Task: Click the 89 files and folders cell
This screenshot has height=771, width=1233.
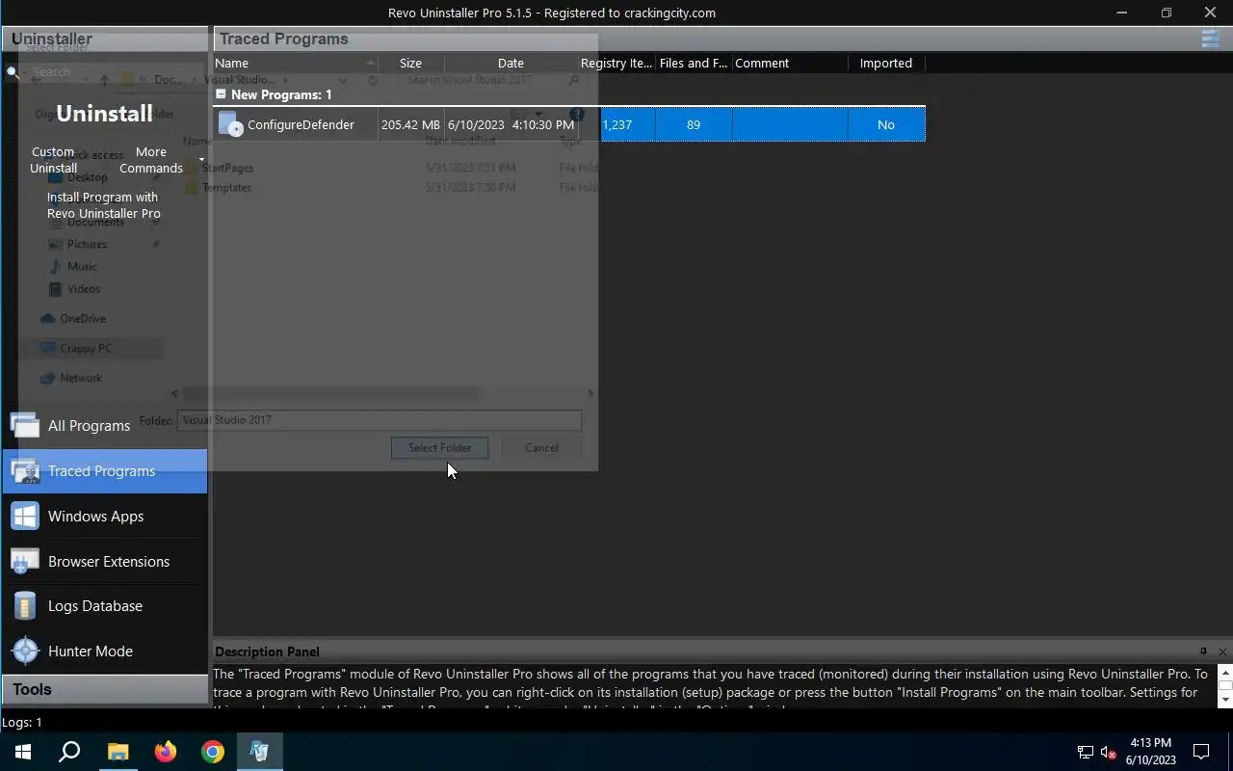Action: pos(694,124)
